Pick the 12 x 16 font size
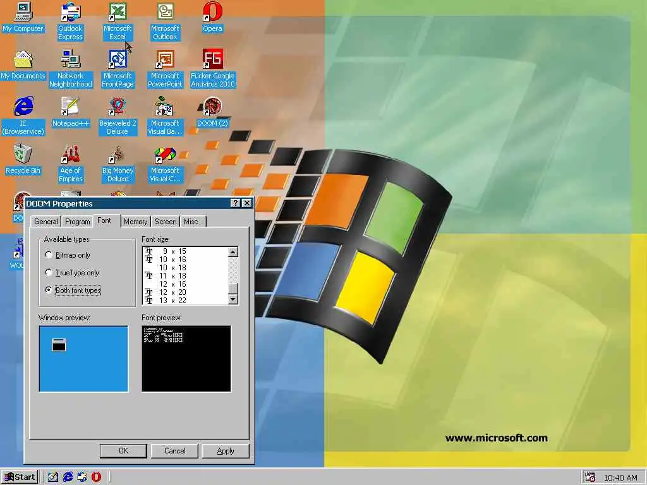The width and height of the screenshot is (647, 485). point(185,284)
